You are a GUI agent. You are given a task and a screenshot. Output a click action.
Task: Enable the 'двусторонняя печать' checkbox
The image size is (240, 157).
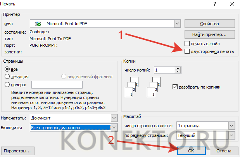pos(187,51)
